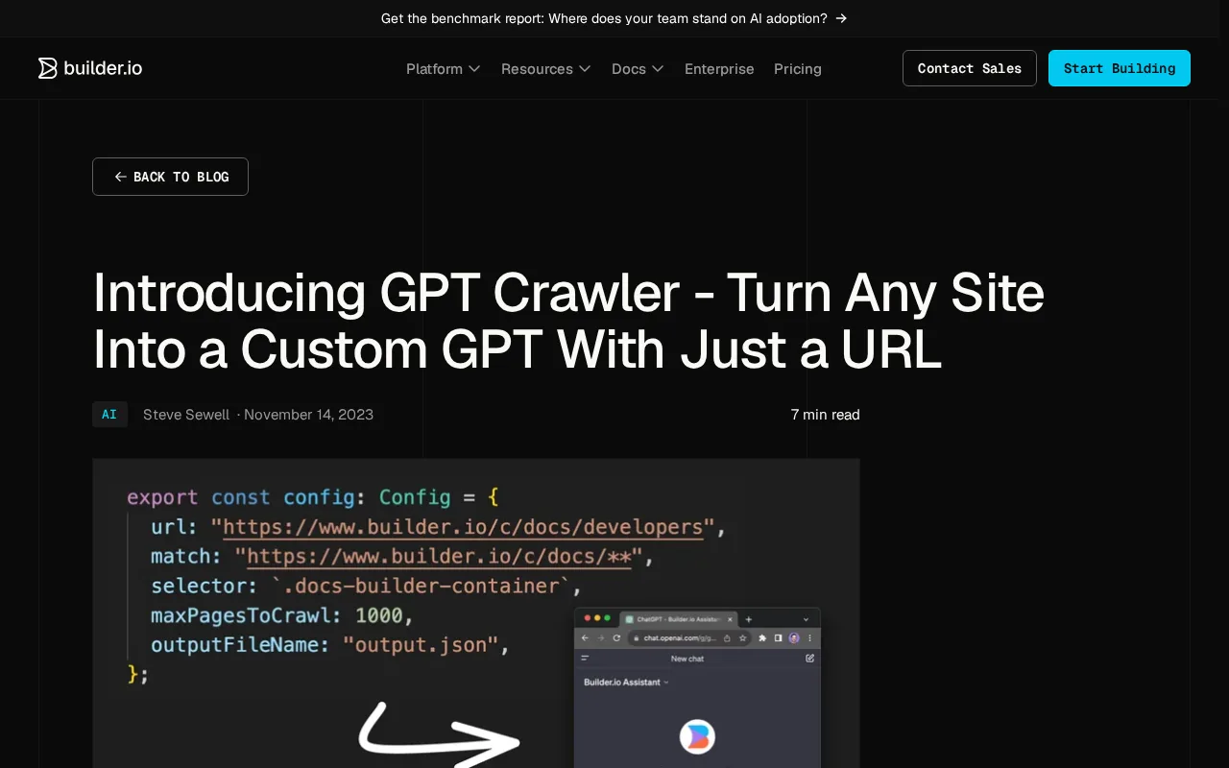Go to the Enterprise page
1229x768 pixels.
point(719,69)
